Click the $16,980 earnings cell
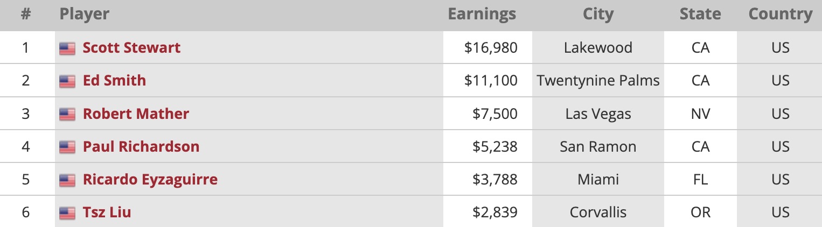Viewport: 822px width, 227px height. click(x=491, y=48)
